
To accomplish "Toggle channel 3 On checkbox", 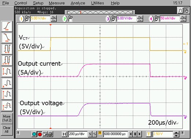I will pyautogui.click(x=114, y=20).
